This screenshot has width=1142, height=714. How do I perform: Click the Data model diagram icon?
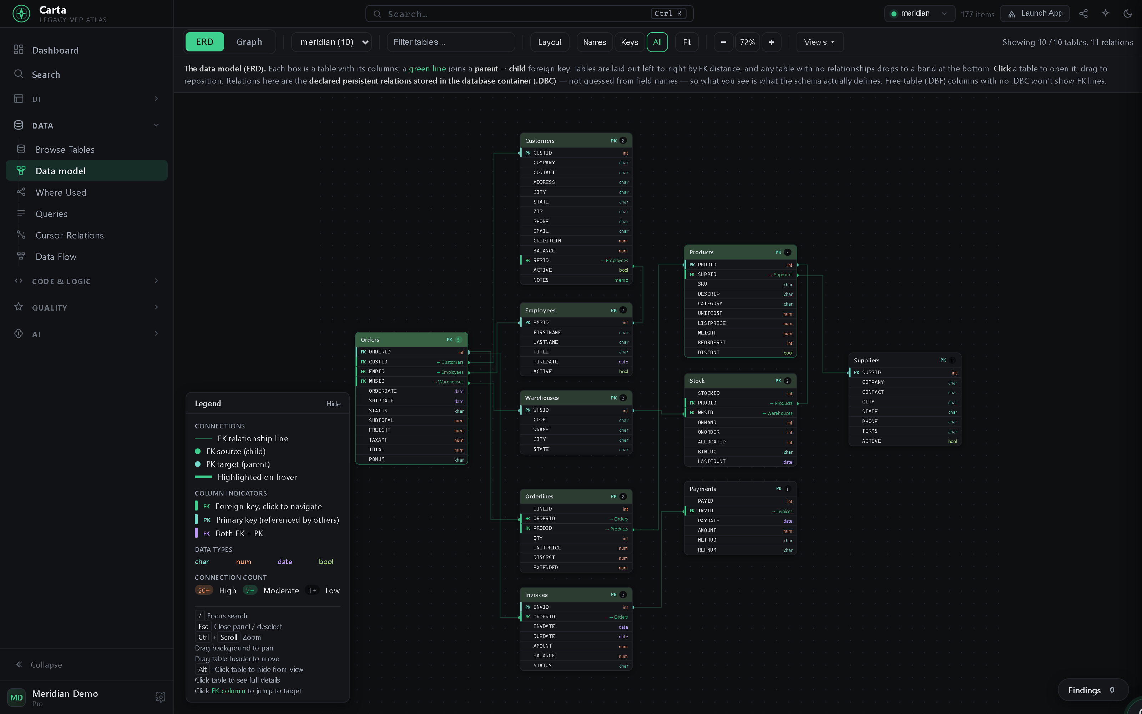coord(21,171)
